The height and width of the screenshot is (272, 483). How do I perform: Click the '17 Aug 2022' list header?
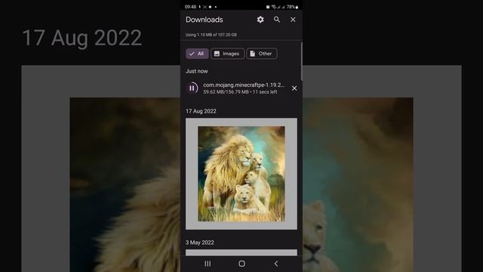pos(201,111)
